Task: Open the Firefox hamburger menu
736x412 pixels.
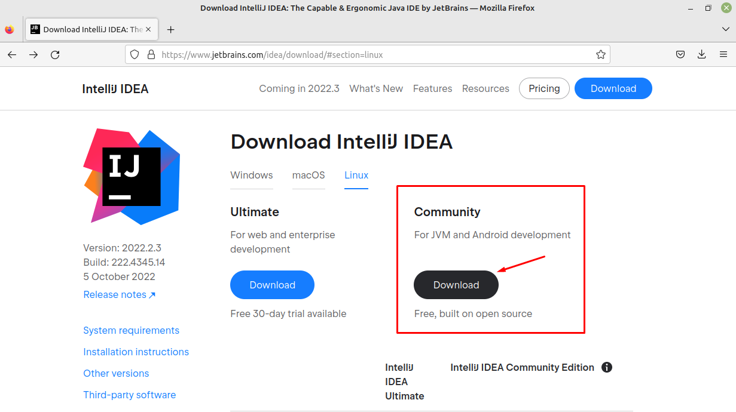Action: coord(723,54)
